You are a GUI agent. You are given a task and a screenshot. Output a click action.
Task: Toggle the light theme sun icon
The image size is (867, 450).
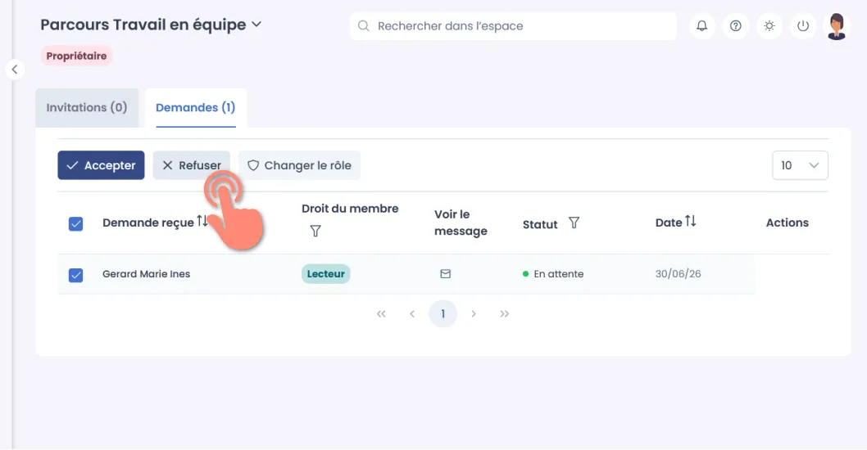click(x=769, y=26)
